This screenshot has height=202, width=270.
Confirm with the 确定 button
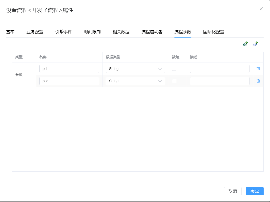255,191
